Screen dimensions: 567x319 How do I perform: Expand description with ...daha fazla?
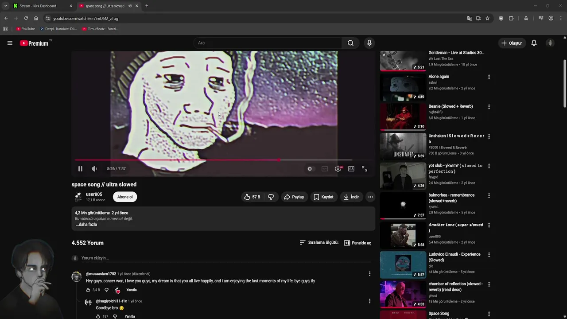coord(86,225)
